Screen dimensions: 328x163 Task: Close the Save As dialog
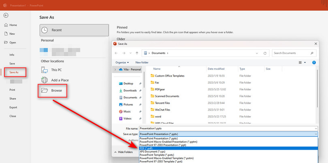tap(316, 44)
